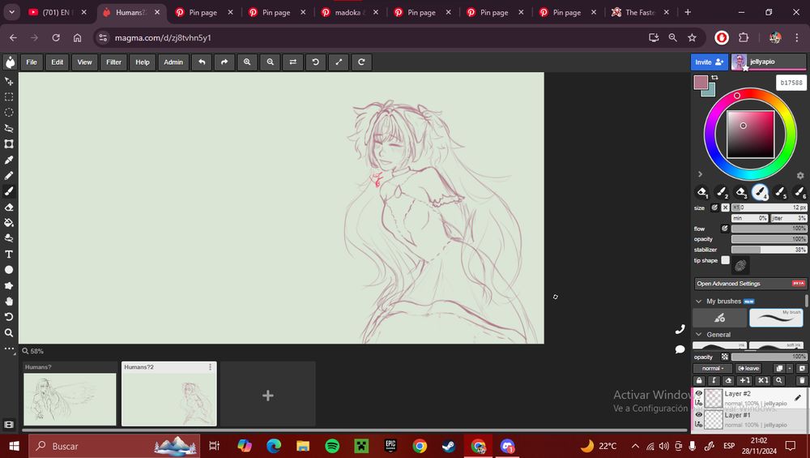Viewport: 810px width, 458px height.
Task: Expand the panel arrow below color wheel
Action: [x=700, y=174]
